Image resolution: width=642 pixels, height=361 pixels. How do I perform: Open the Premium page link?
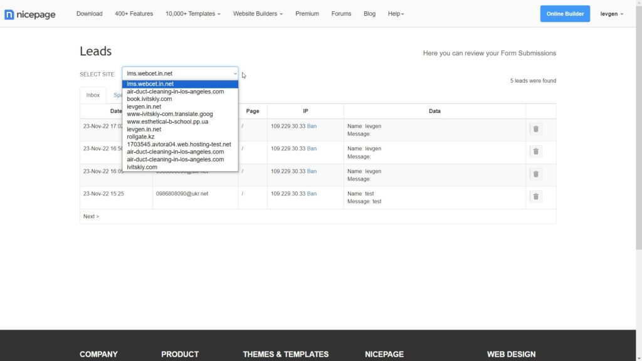pyautogui.click(x=307, y=14)
